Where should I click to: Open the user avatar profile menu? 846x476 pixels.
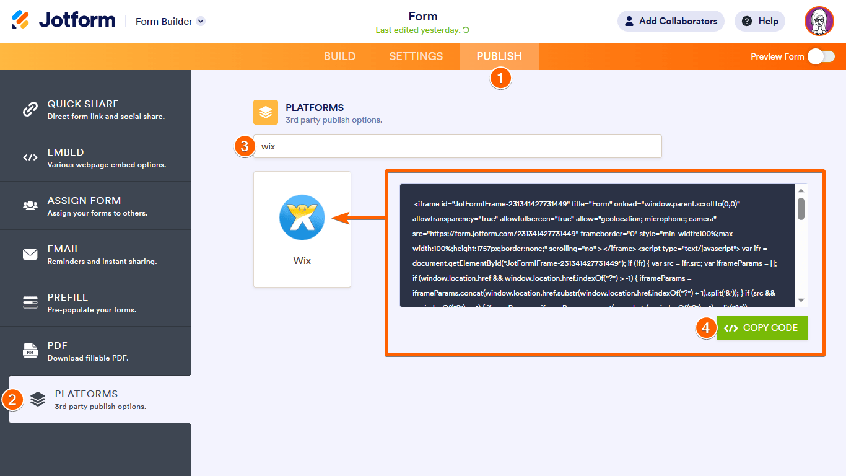(819, 21)
